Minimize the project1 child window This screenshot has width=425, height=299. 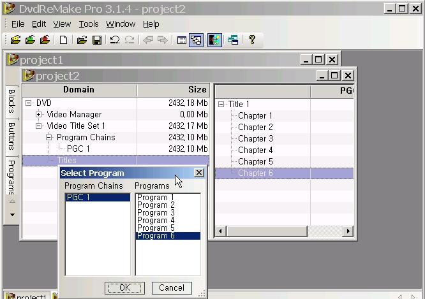[306, 59]
